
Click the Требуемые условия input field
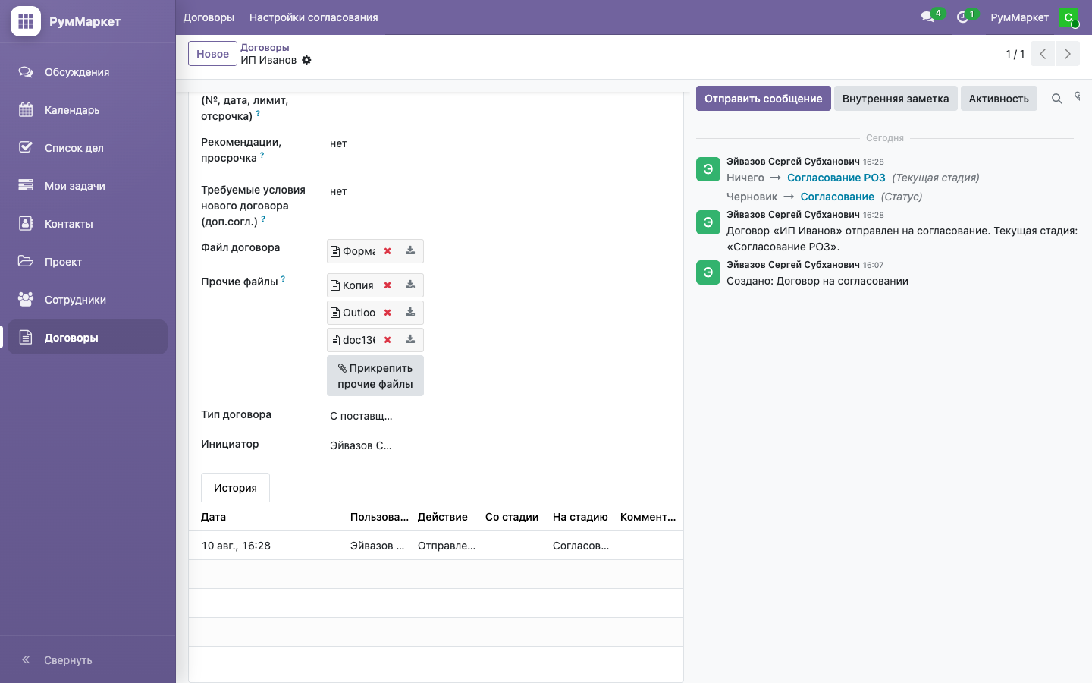[x=375, y=200]
